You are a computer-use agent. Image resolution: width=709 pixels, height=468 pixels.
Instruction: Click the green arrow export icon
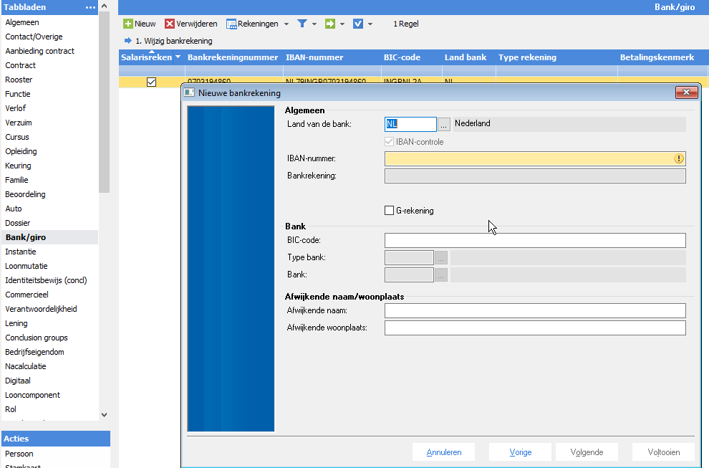pyautogui.click(x=330, y=24)
